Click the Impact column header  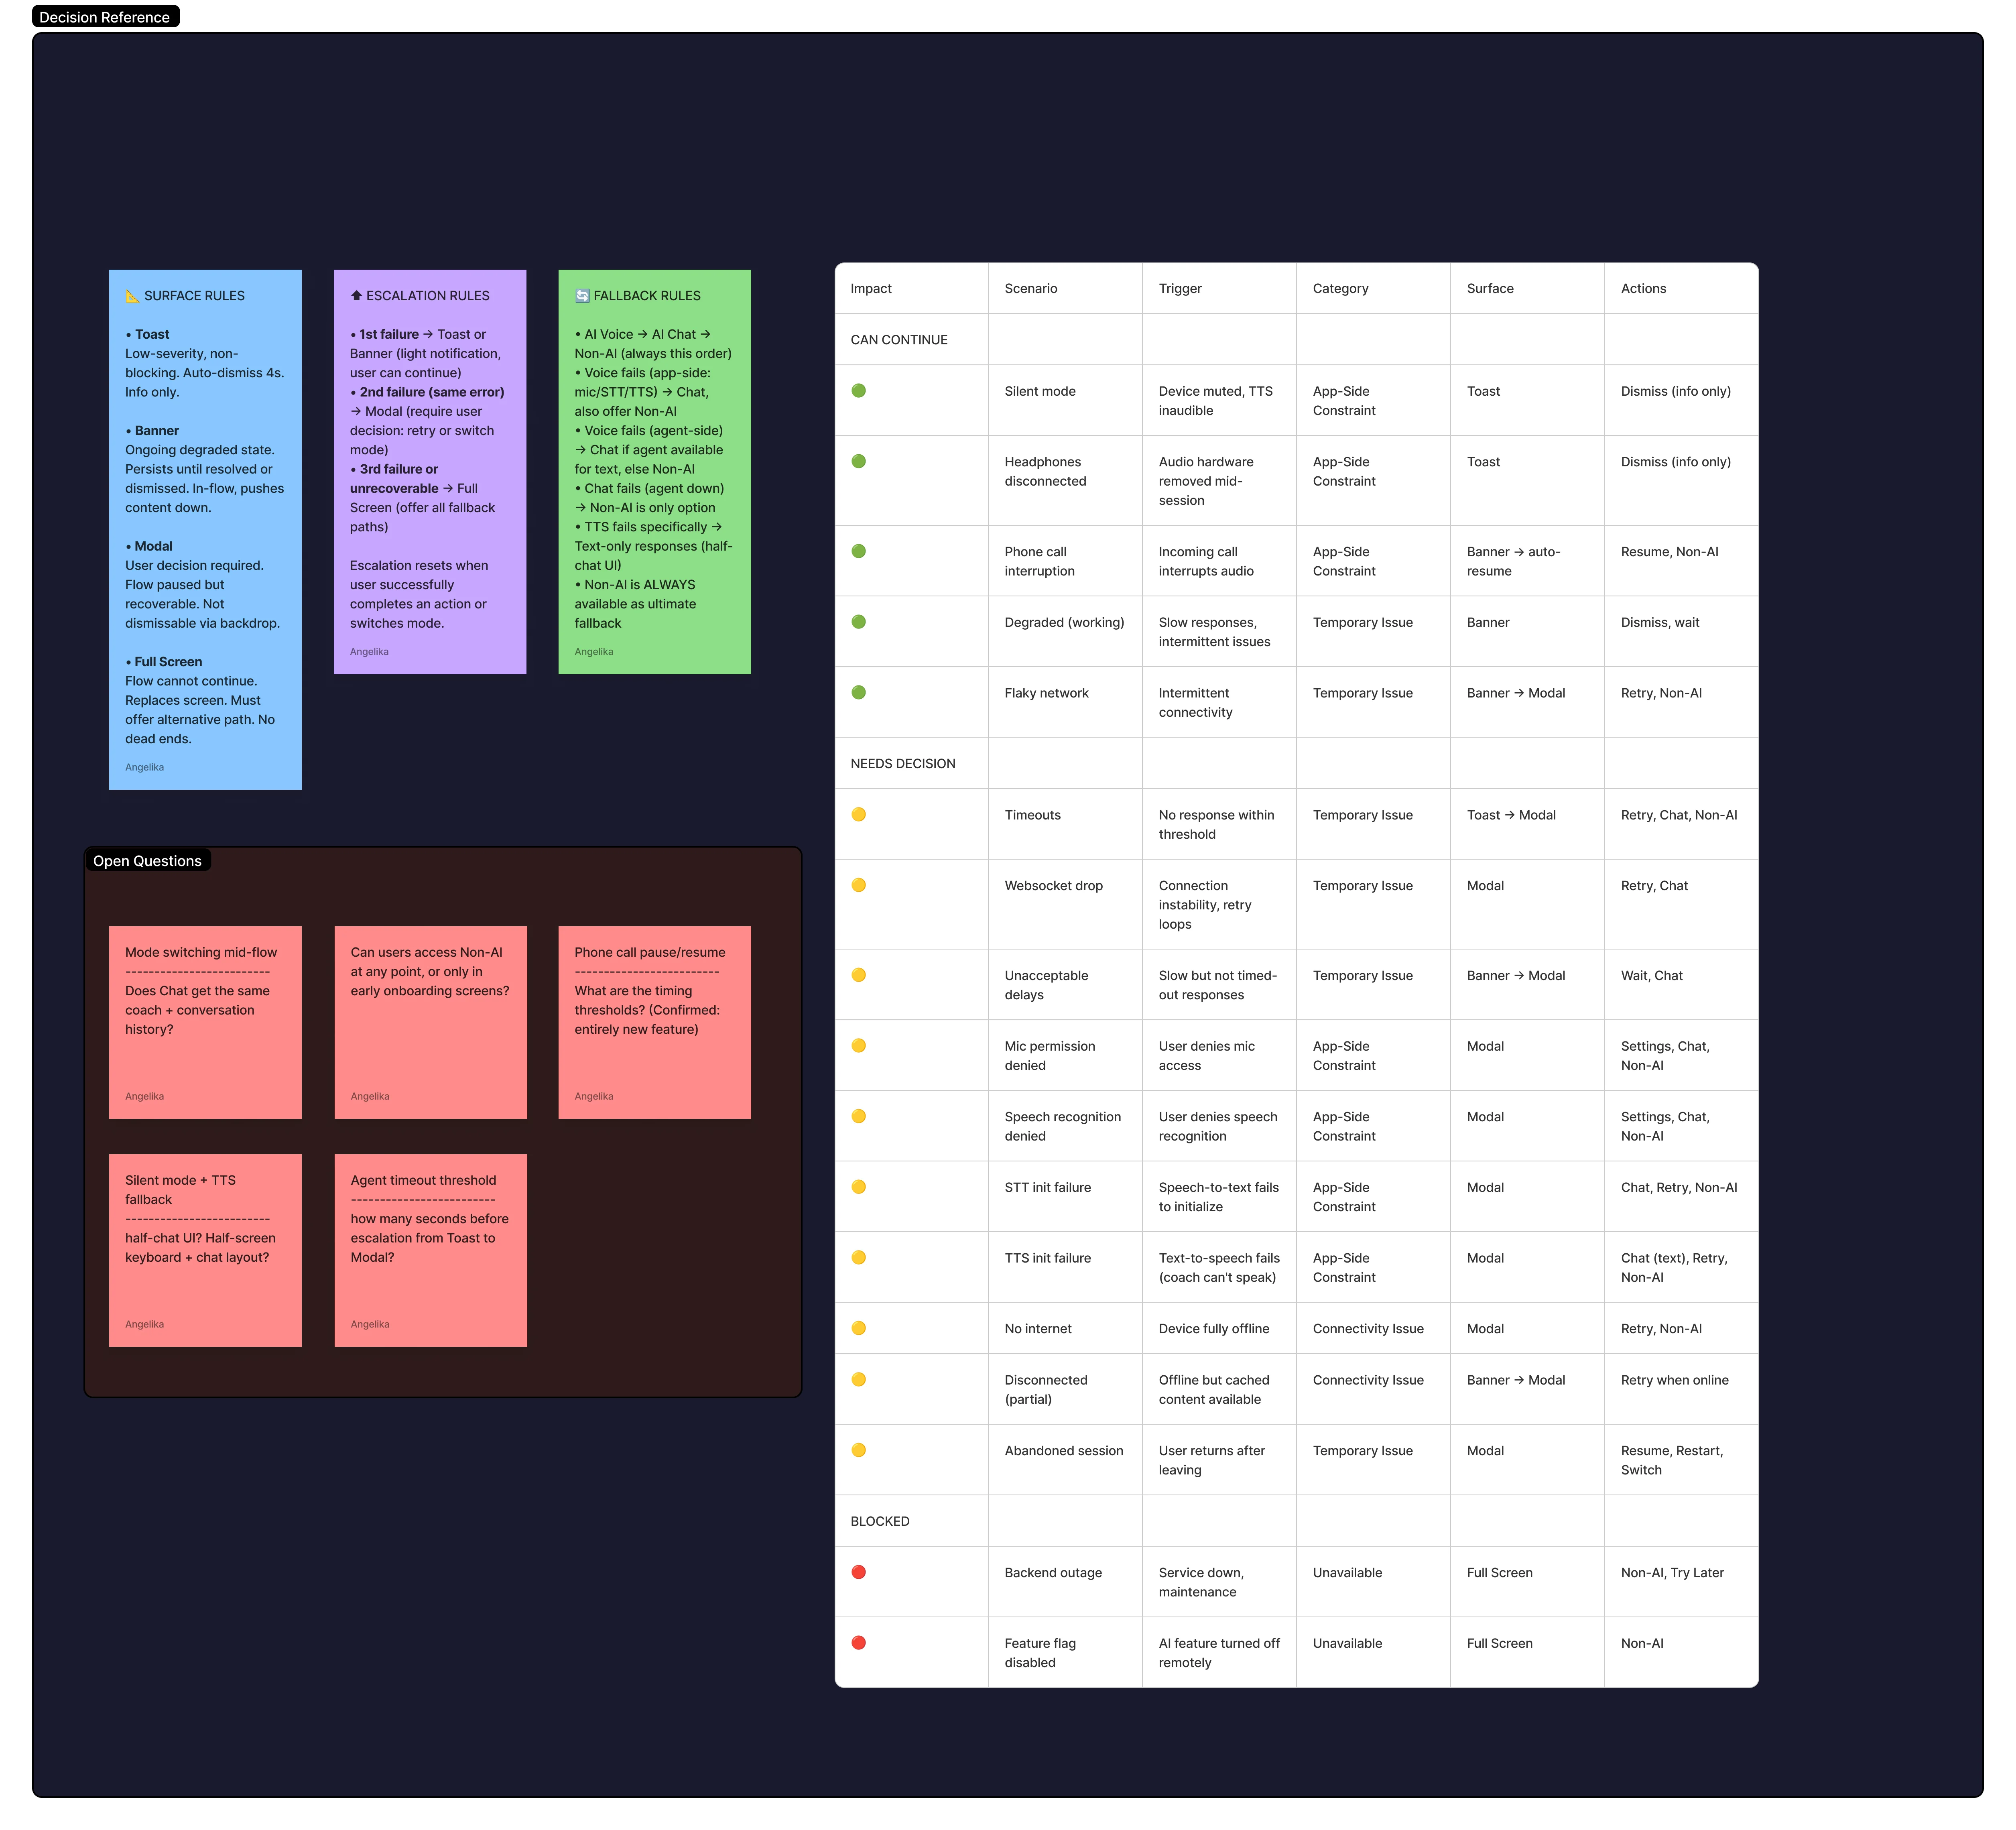tap(871, 289)
